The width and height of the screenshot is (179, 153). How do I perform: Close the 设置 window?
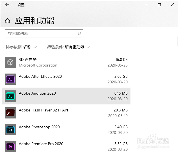[x=172, y=5]
